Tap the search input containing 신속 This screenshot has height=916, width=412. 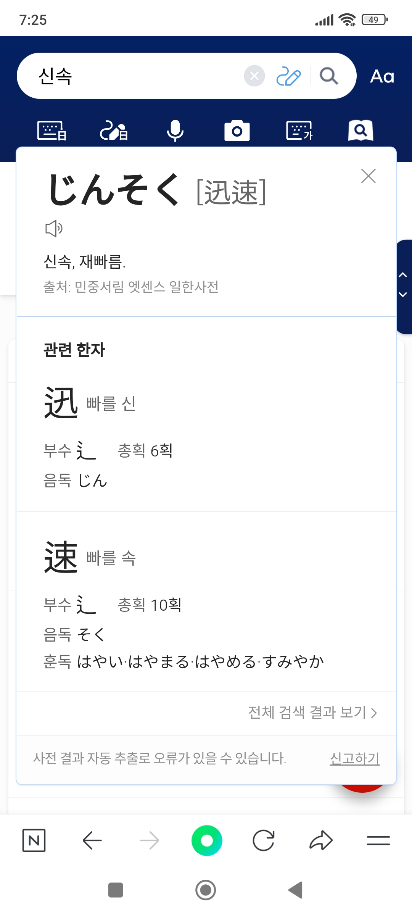pos(137,76)
